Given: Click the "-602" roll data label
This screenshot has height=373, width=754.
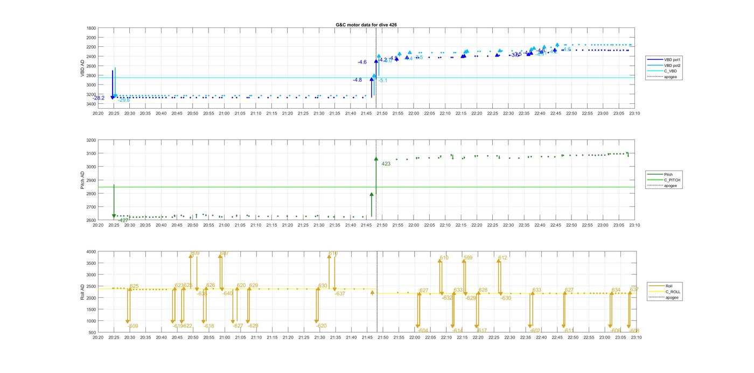Looking at the screenshot, I should tap(535, 330).
